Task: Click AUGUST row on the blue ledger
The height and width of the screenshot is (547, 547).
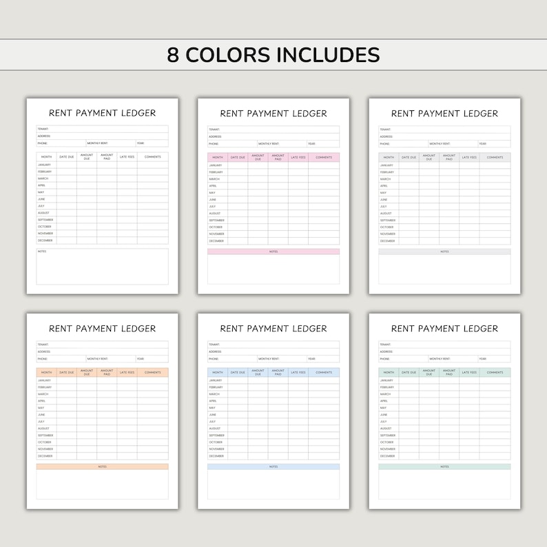Action: pos(273,429)
